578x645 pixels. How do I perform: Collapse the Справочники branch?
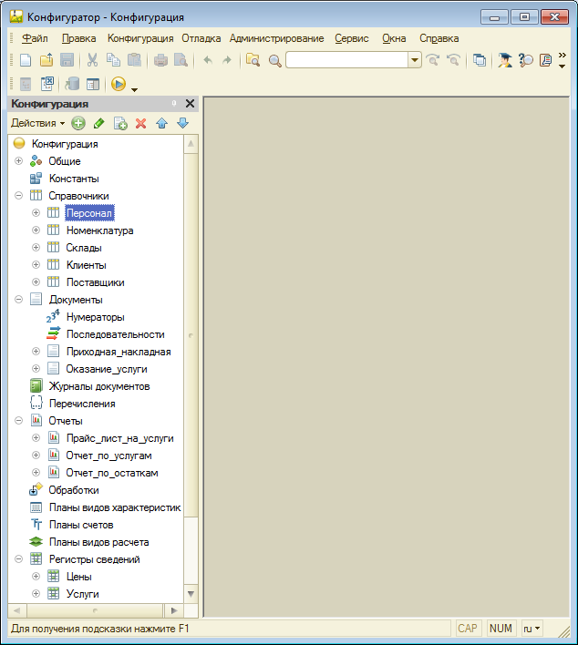[18, 196]
